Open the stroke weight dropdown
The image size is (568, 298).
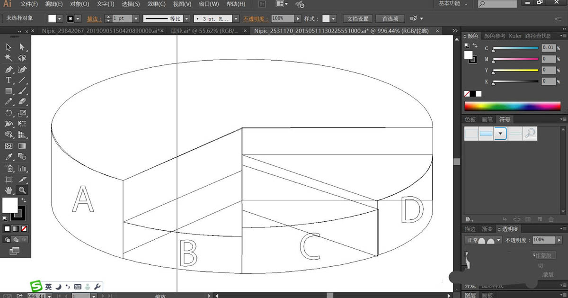click(136, 18)
